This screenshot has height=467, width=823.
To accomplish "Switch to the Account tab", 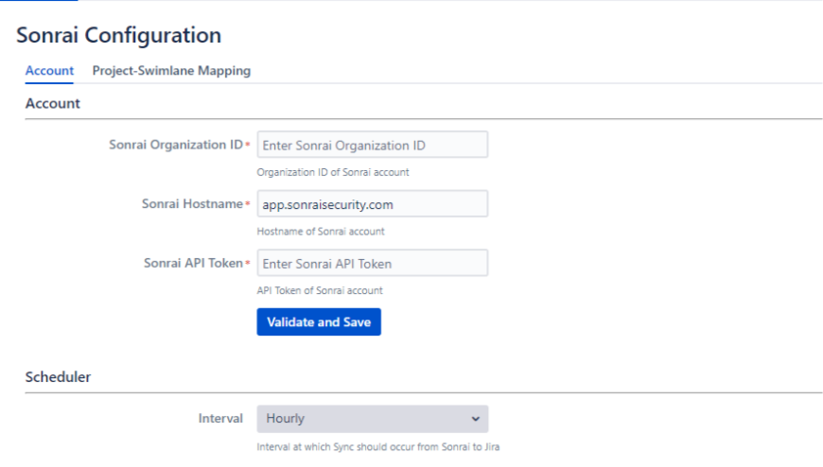I will pos(49,71).
